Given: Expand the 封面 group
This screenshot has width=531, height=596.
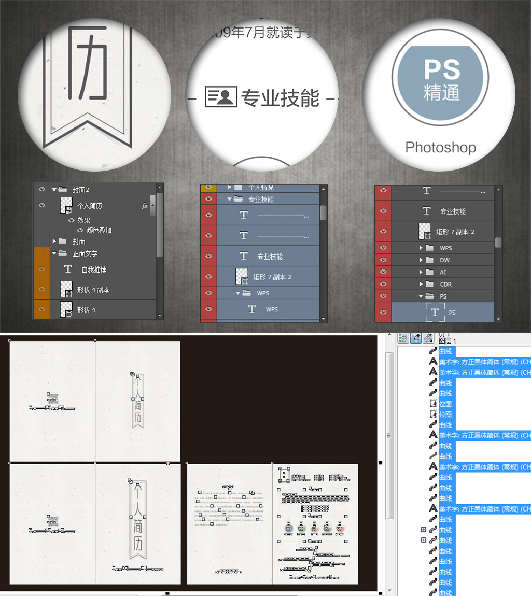Looking at the screenshot, I should tap(54, 242).
